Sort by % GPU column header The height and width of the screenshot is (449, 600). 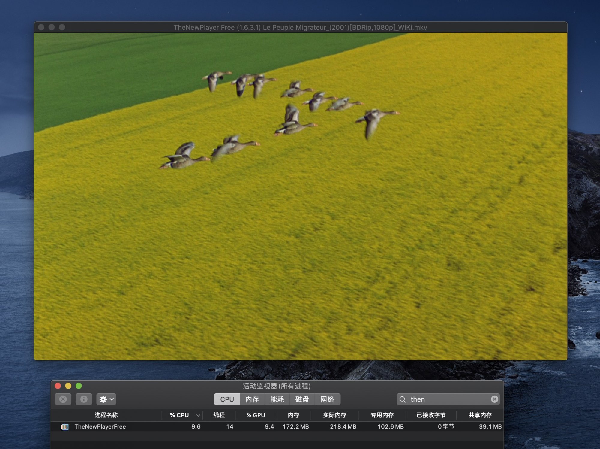(x=256, y=415)
